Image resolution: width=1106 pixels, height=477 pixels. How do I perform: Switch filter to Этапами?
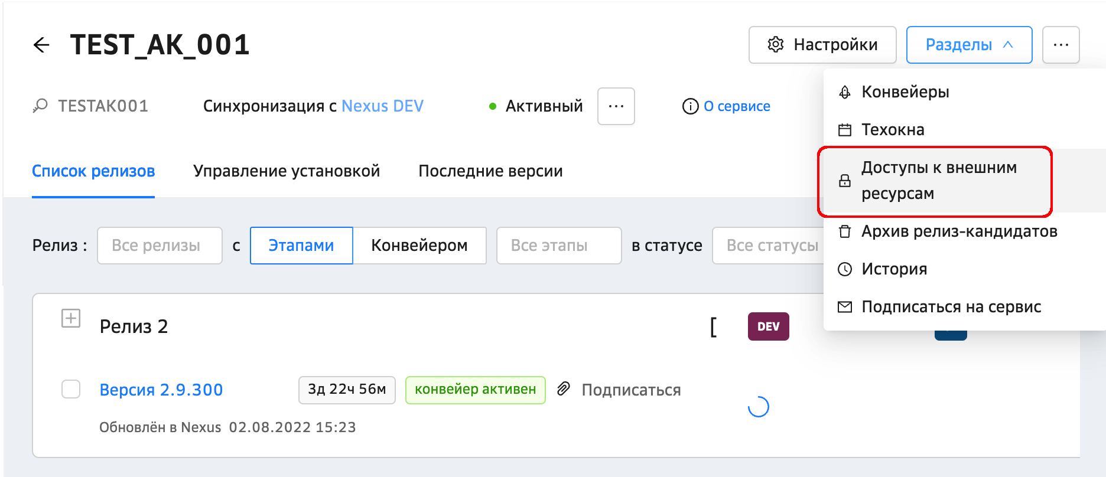tap(301, 246)
